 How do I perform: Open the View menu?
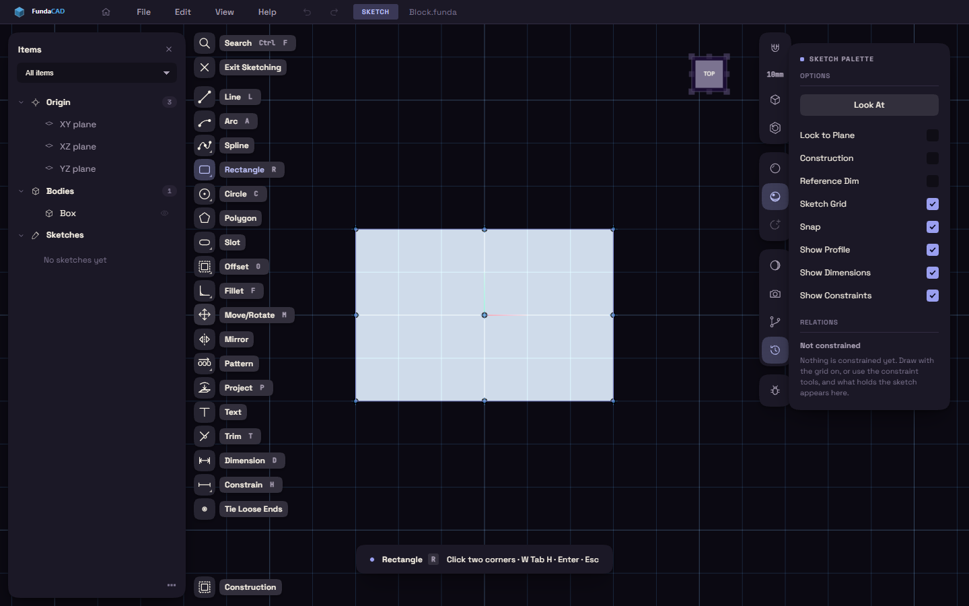click(x=225, y=12)
